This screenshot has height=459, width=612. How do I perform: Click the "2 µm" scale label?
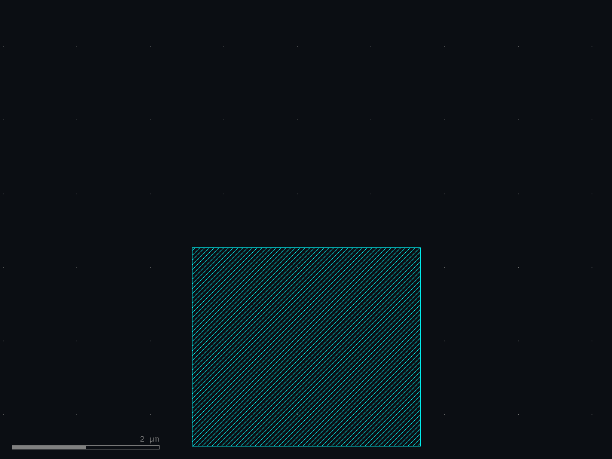(149, 439)
